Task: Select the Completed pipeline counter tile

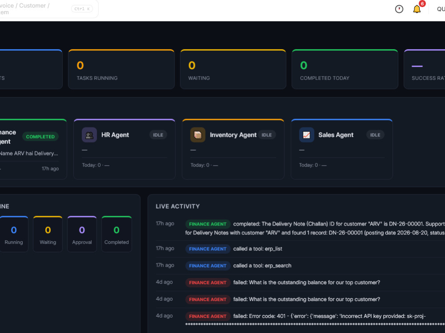Action: [x=116, y=234]
